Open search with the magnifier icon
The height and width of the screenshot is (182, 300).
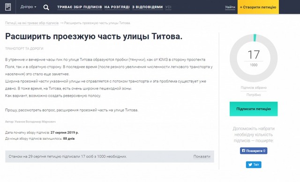point(46,8)
